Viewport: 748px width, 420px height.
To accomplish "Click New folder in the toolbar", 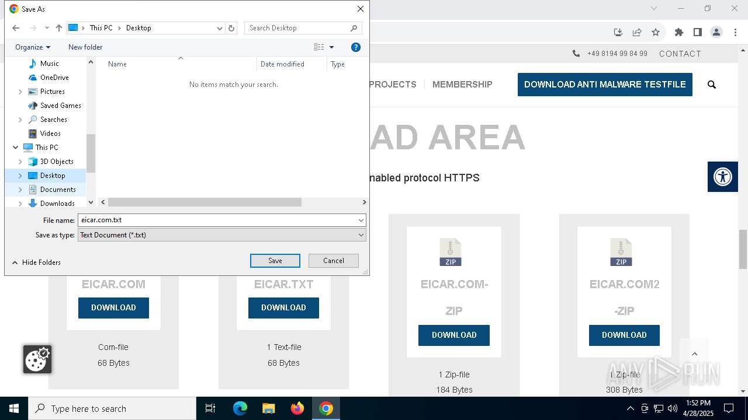I will (85, 47).
